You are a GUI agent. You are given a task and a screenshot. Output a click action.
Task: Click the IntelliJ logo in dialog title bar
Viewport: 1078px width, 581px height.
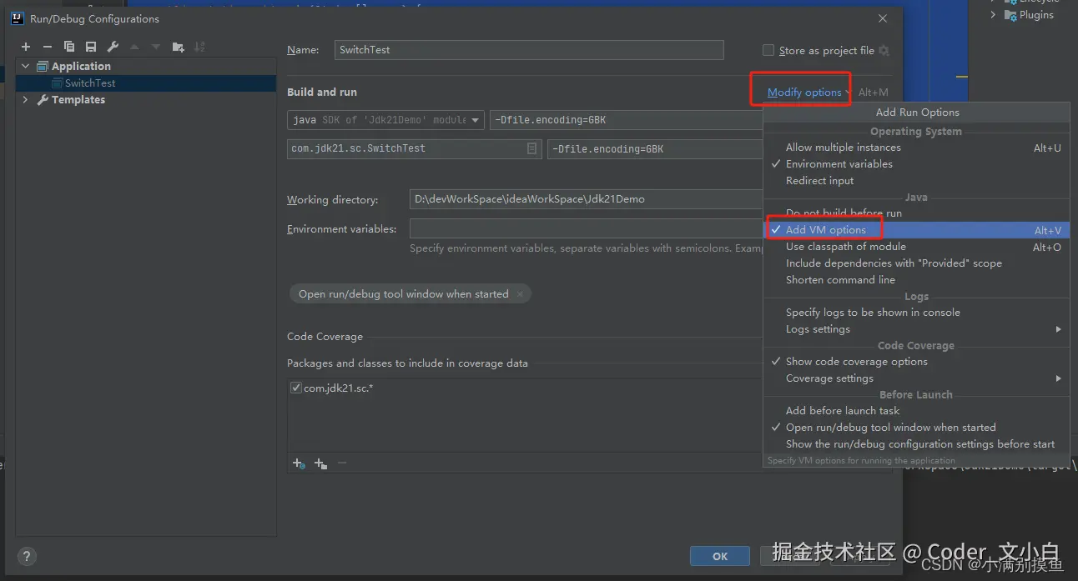pos(18,18)
